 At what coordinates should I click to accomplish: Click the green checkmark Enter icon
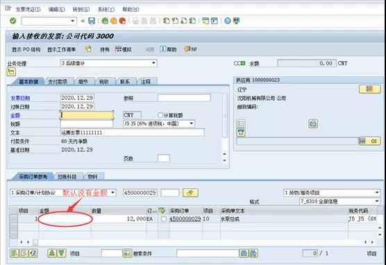pos(12,21)
